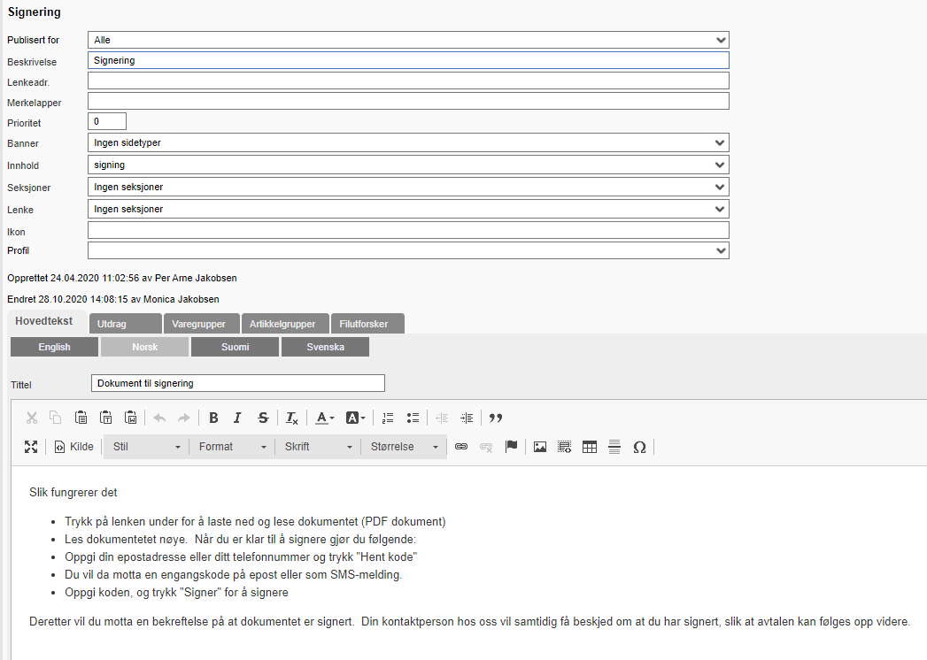
Task: Click the Anchor flag icon
Action: [511, 447]
